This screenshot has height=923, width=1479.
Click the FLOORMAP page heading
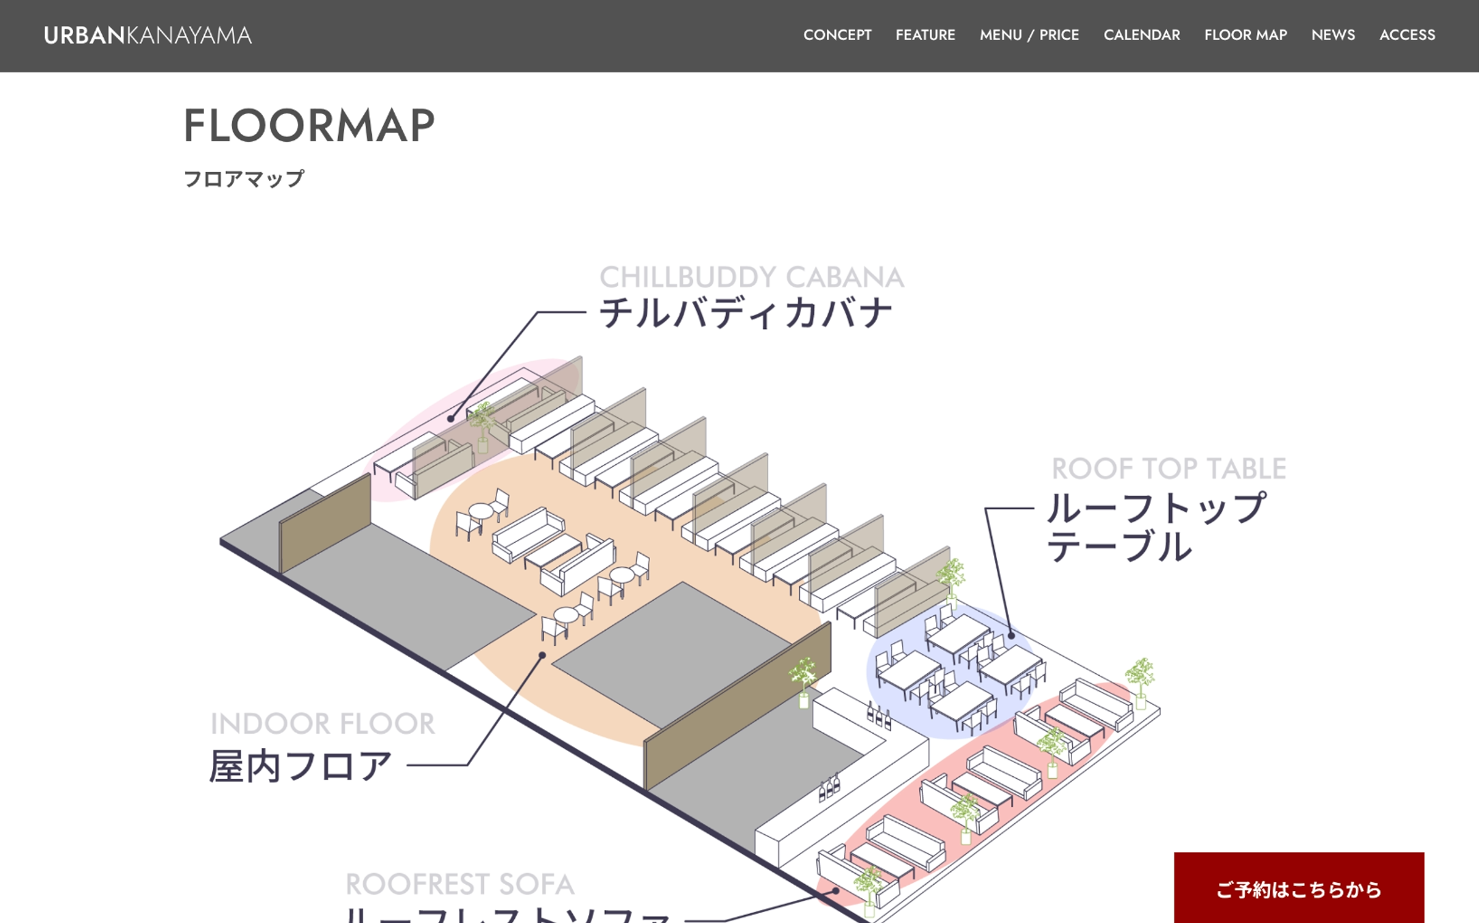point(309,126)
